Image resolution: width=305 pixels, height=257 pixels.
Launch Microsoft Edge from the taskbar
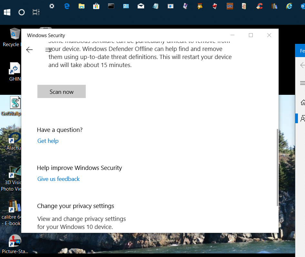coord(67,6)
